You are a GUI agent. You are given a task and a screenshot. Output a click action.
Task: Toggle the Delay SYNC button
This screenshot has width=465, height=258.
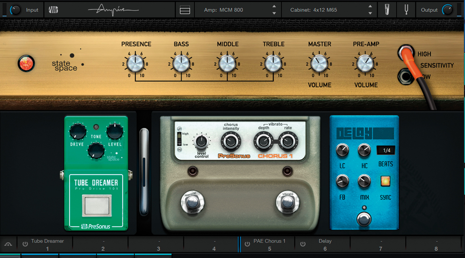(385, 181)
